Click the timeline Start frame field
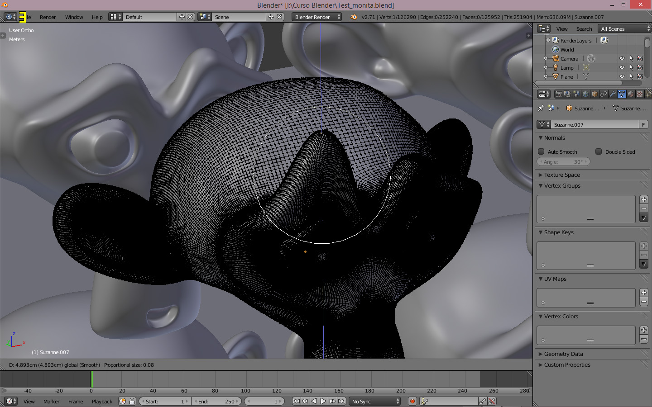The width and height of the screenshot is (652, 407). click(165, 401)
